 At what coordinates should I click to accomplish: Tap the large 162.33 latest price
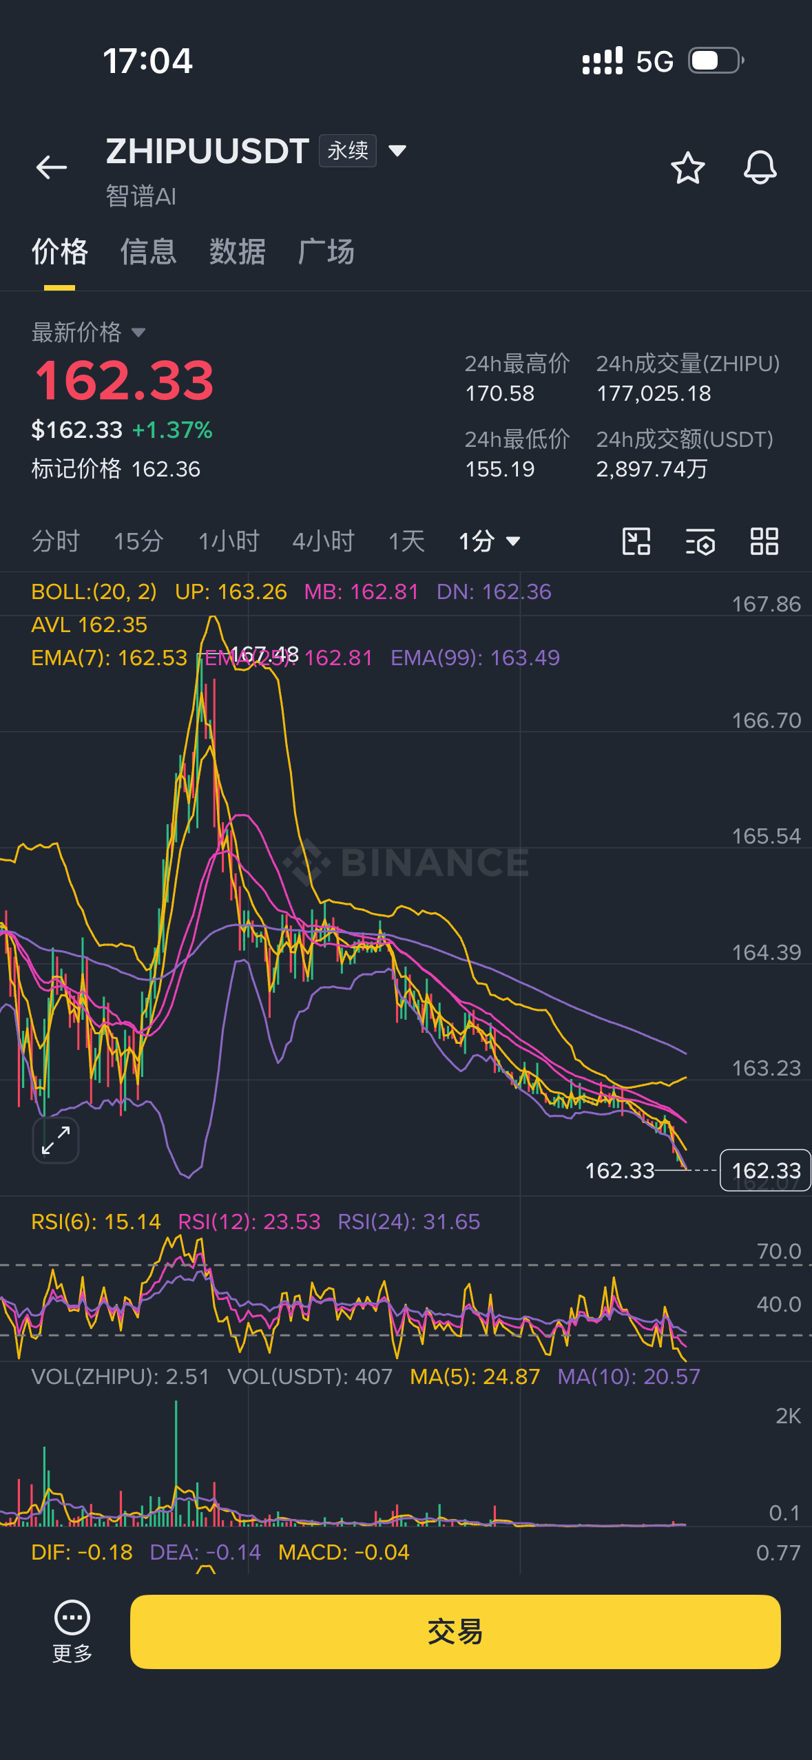click(x=125, y=380)
